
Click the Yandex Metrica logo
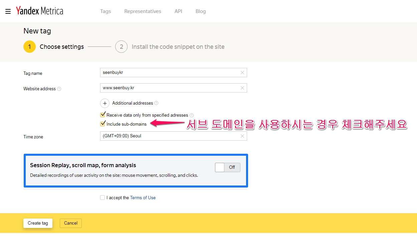coord(39,11)
